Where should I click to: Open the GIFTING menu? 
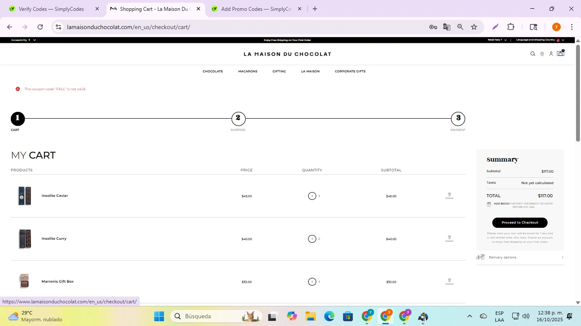point(279,72)
